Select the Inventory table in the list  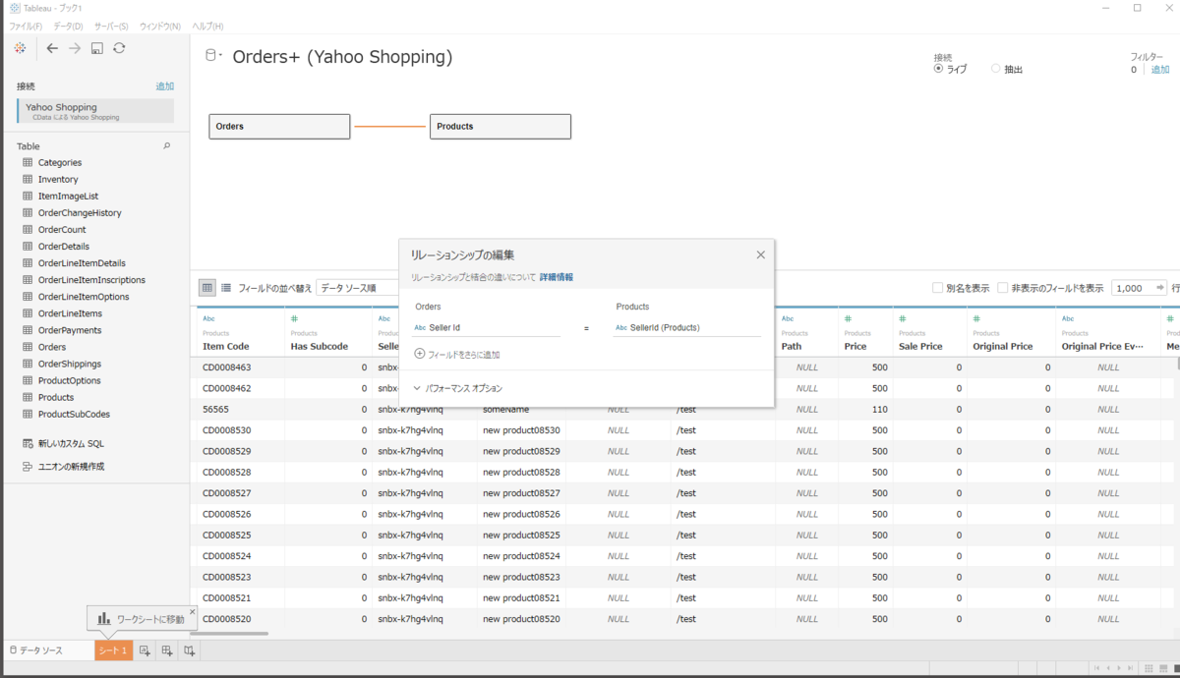(58, 179)
